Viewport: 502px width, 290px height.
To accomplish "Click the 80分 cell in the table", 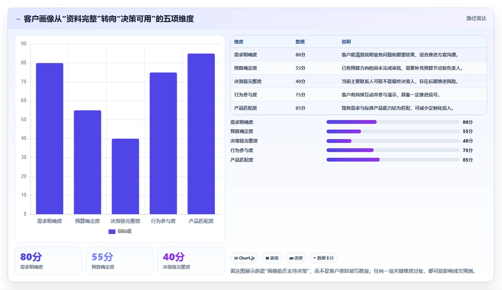I will tap(301, 55).
